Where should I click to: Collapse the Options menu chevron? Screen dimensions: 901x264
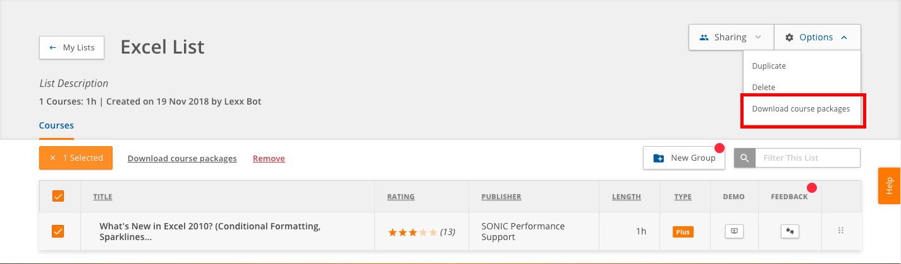(x=844, y=37)
